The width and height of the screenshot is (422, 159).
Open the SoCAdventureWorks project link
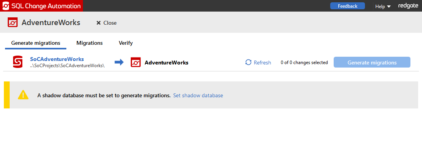point(57,59)
